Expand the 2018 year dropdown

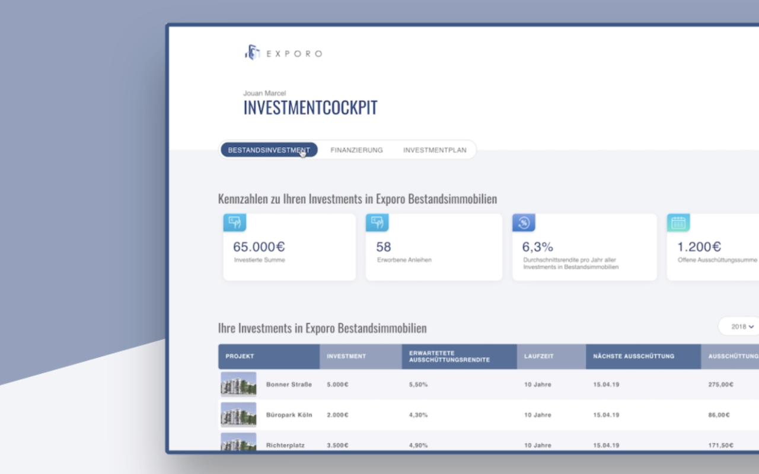pos(742,326)
